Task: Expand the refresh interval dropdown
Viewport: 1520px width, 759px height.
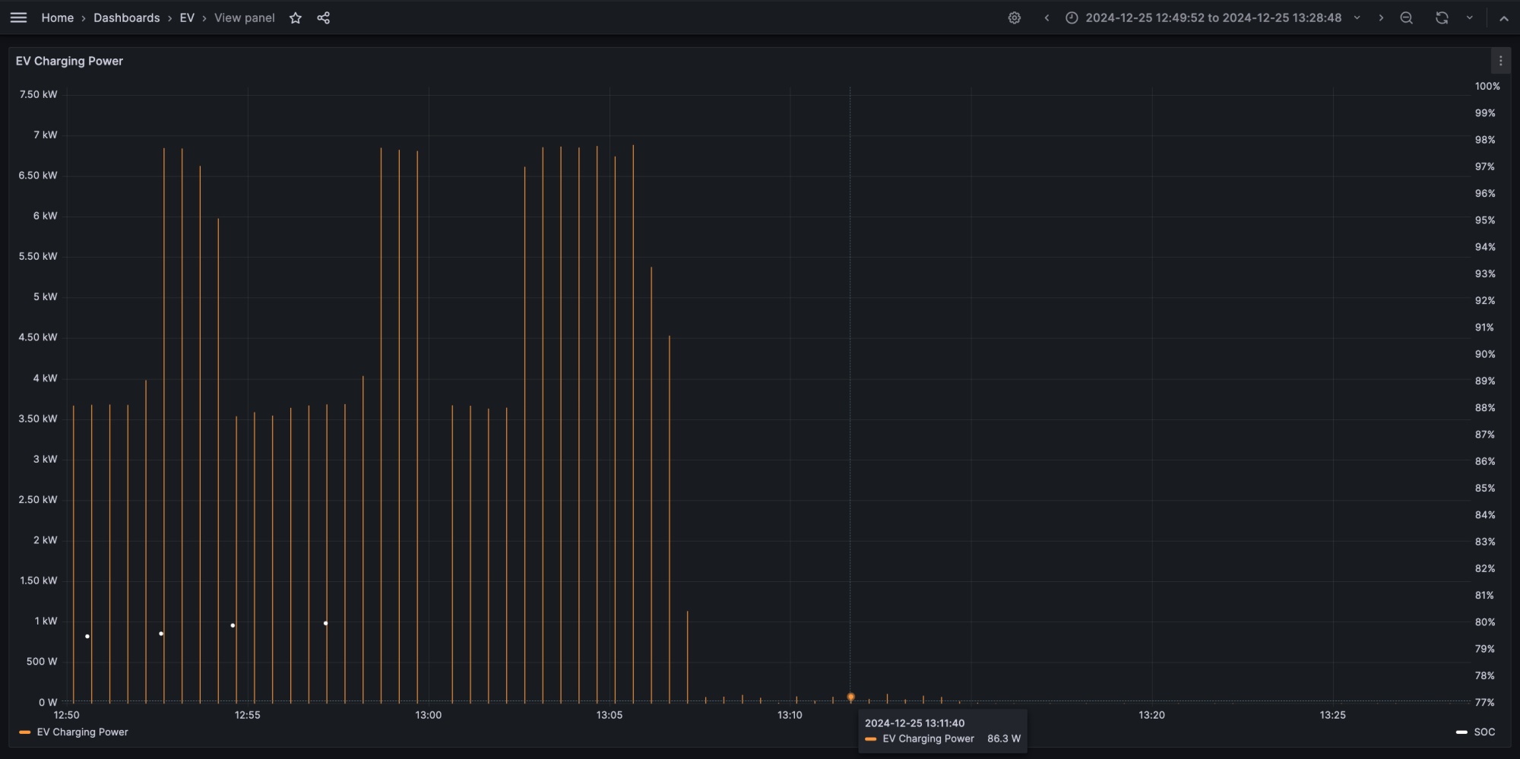Action: click(1469, 17)
